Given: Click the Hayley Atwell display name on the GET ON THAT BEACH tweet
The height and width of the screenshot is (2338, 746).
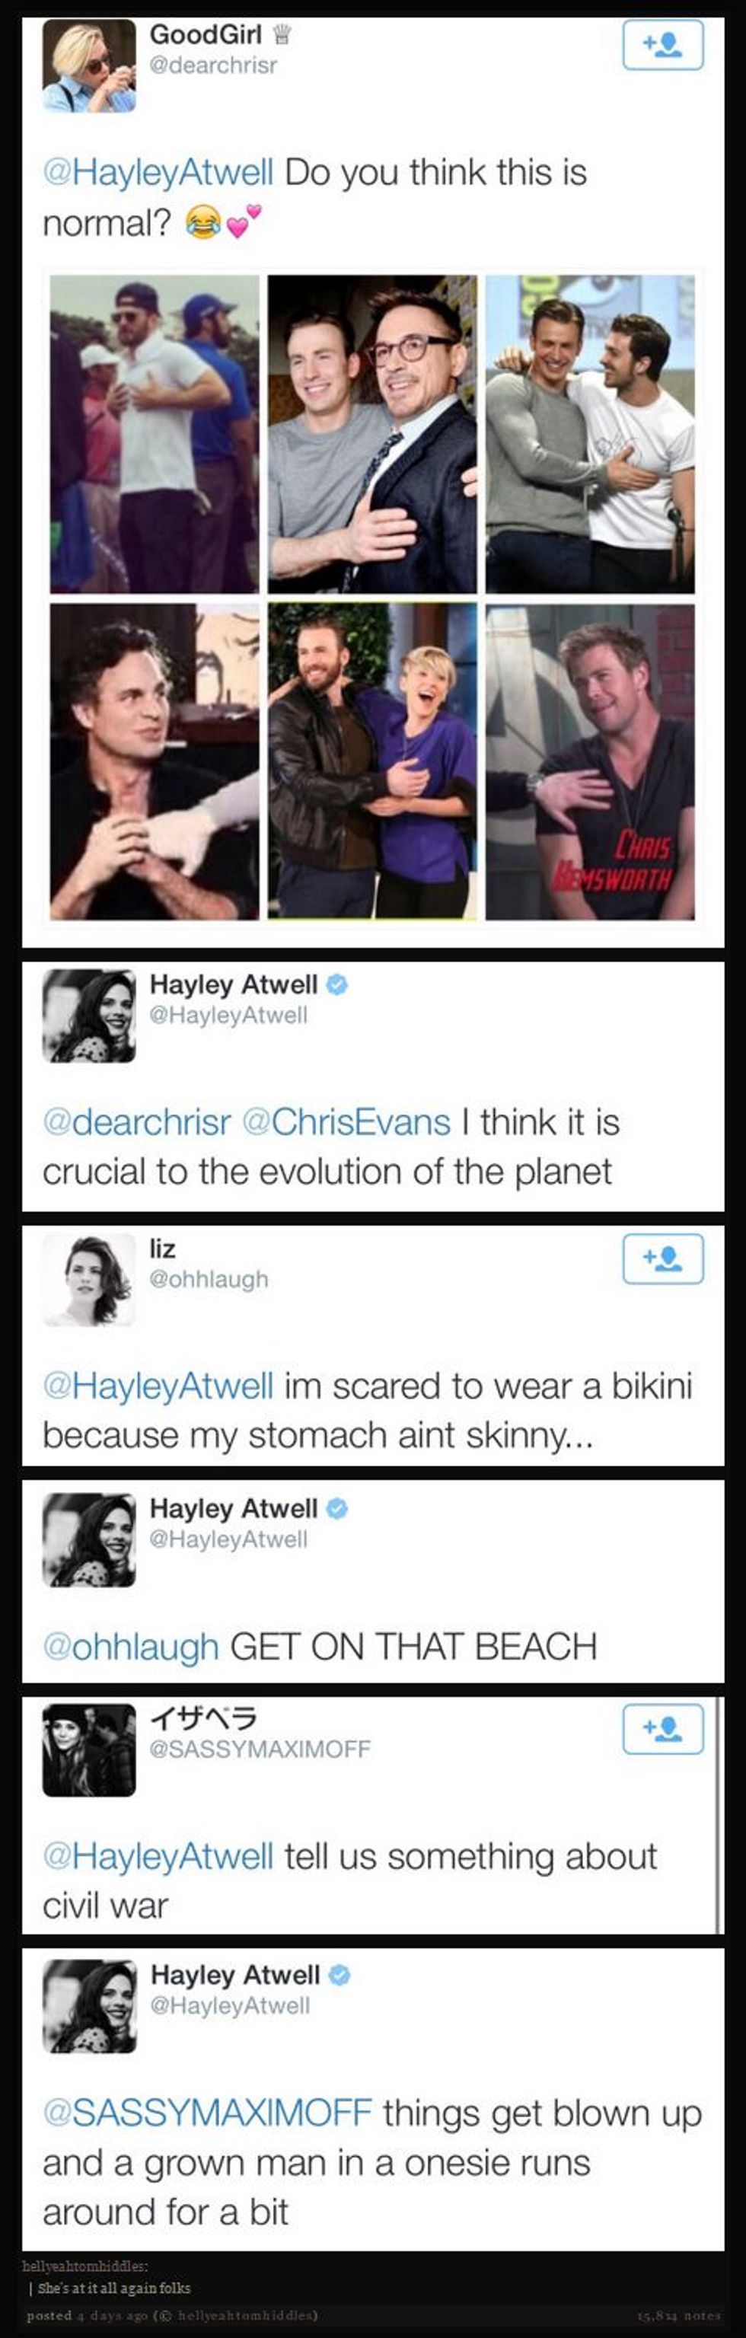Looking at the screenshot, I should (233, 1508).
